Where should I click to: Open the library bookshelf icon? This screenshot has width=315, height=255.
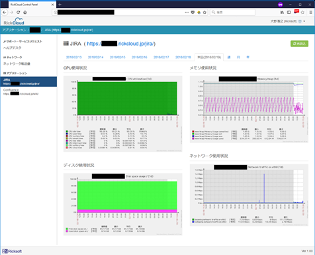(282, 13)
